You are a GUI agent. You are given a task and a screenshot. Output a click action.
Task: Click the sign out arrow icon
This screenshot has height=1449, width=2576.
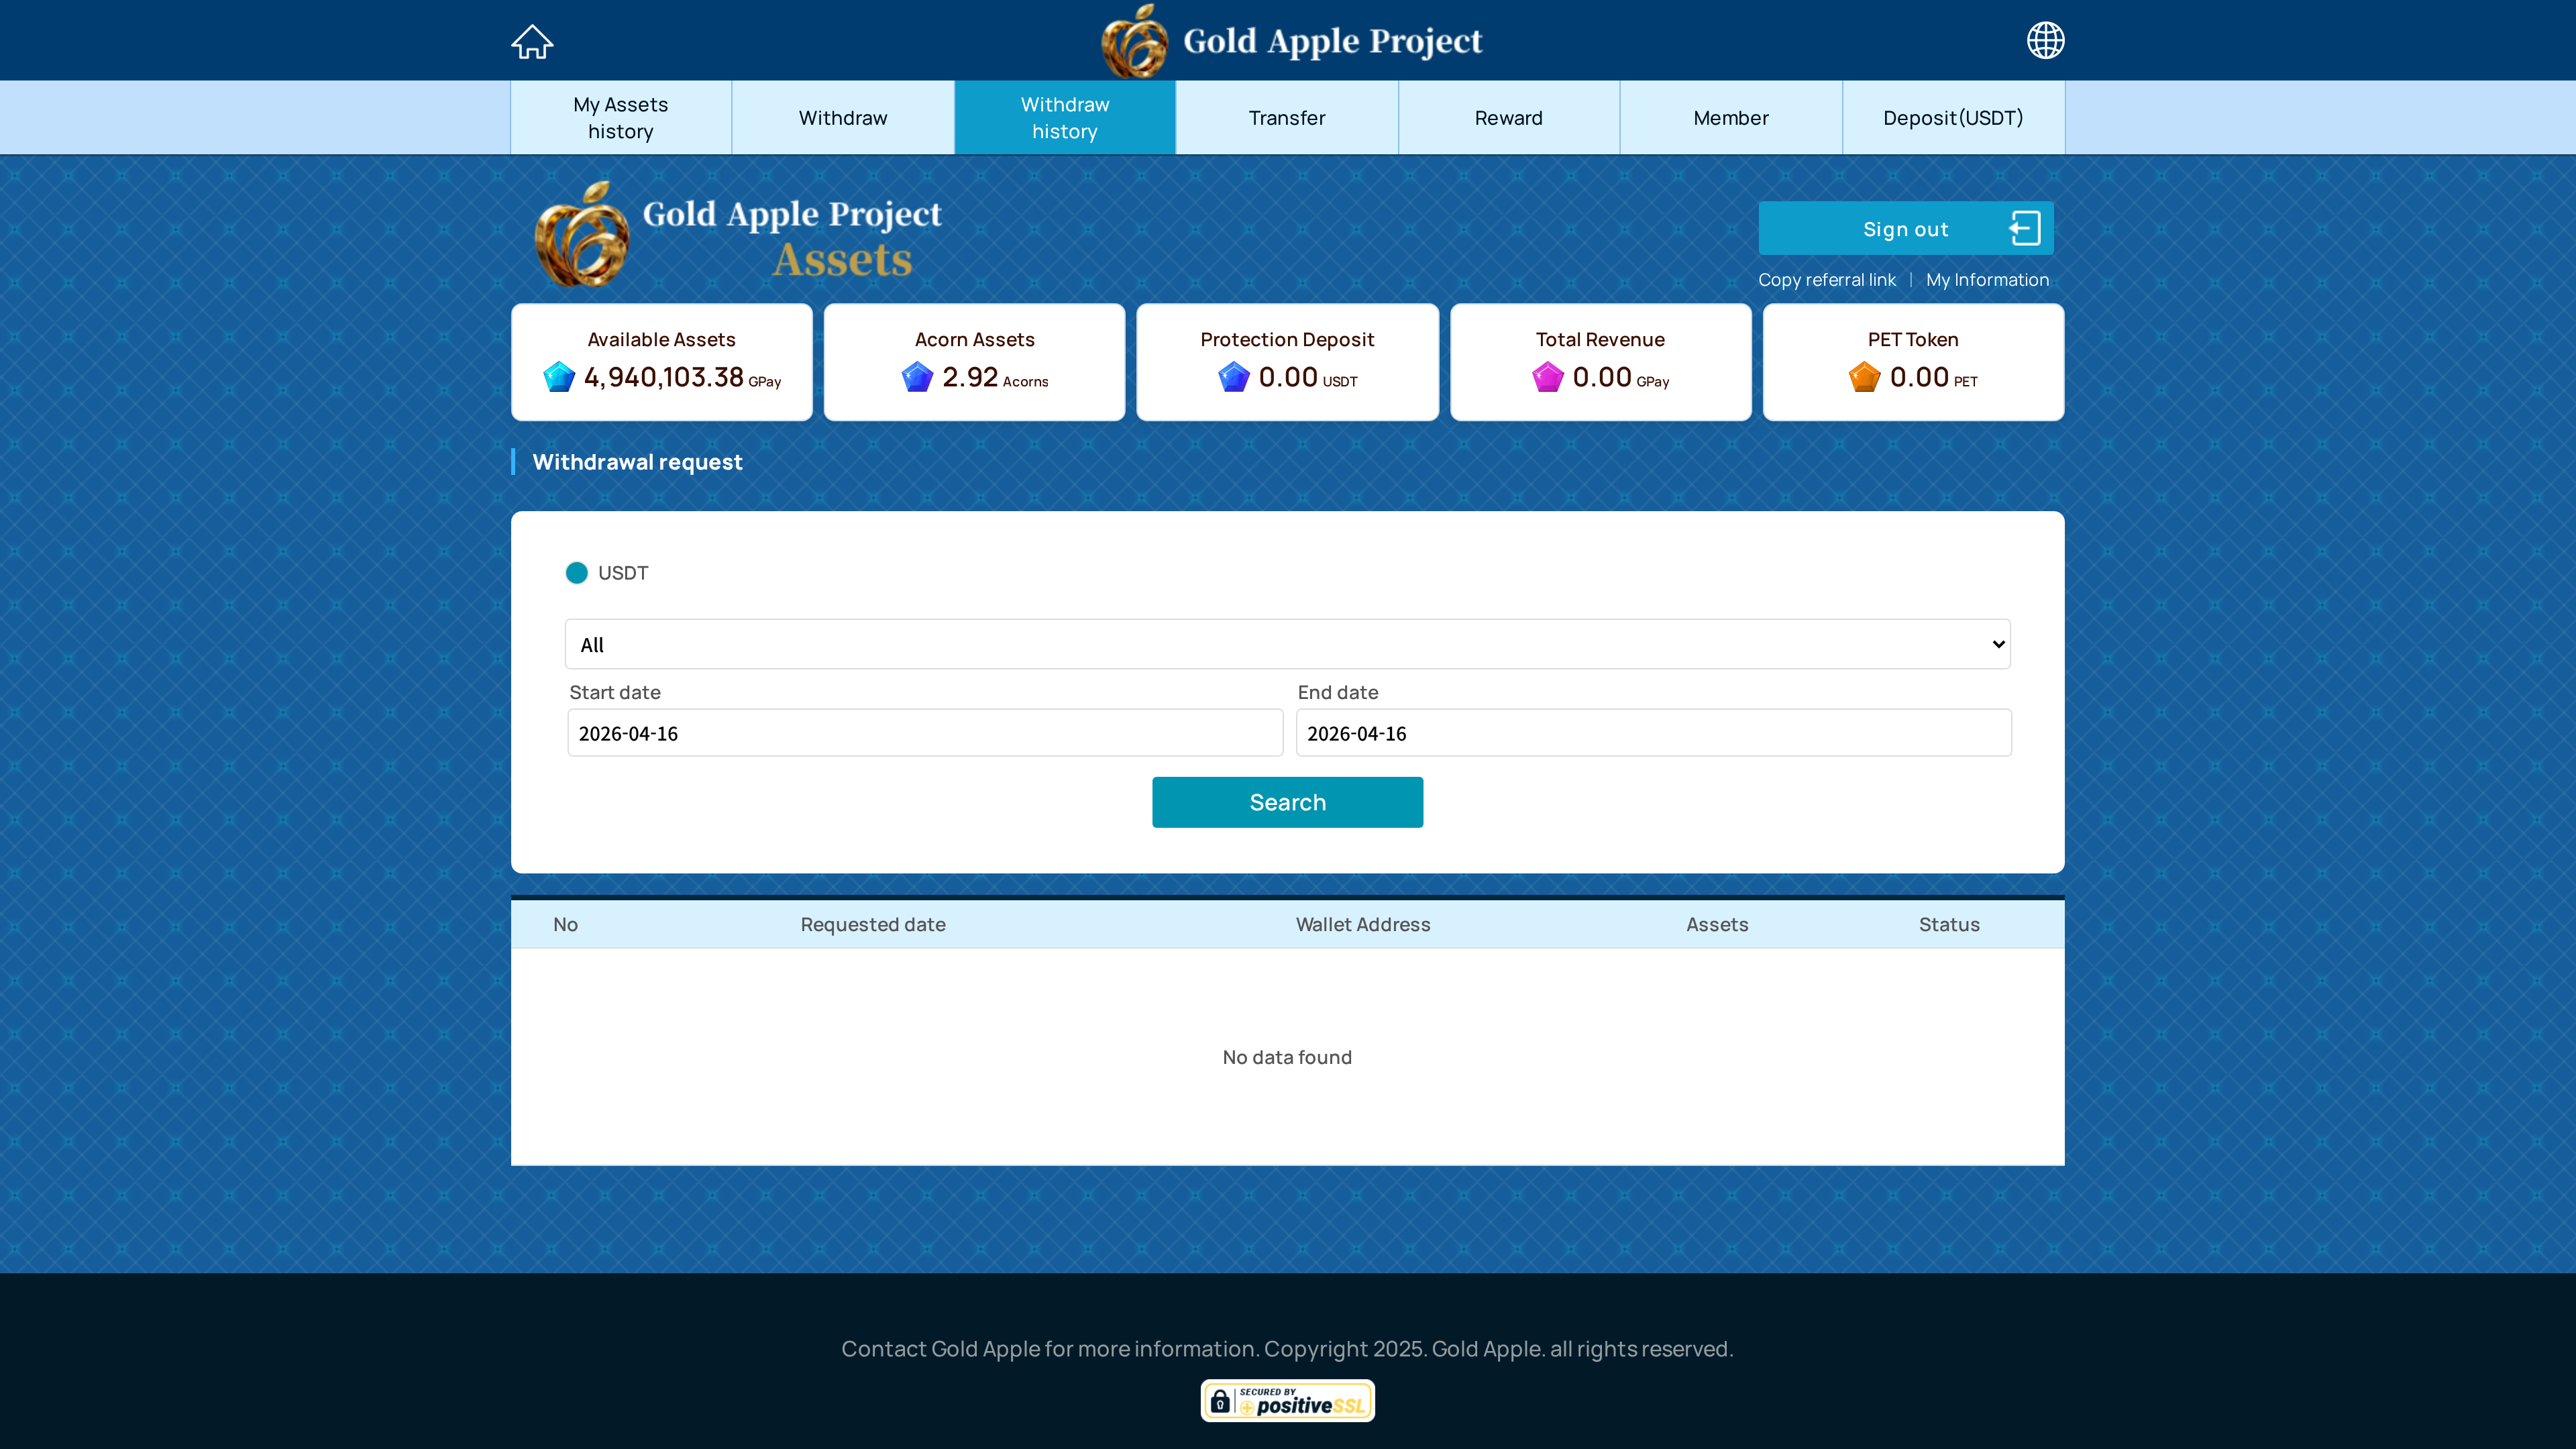(2025, 228)
